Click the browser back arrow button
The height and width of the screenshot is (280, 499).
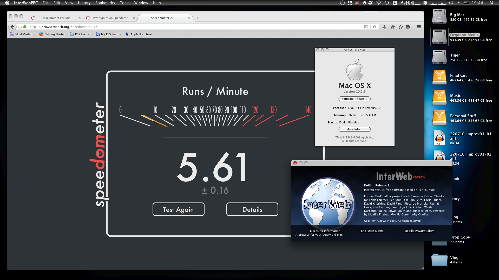pyautogui.click(x=12, y=27)
